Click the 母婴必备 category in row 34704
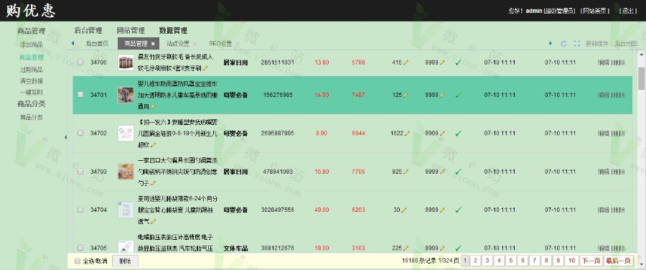 click(235, 210)
